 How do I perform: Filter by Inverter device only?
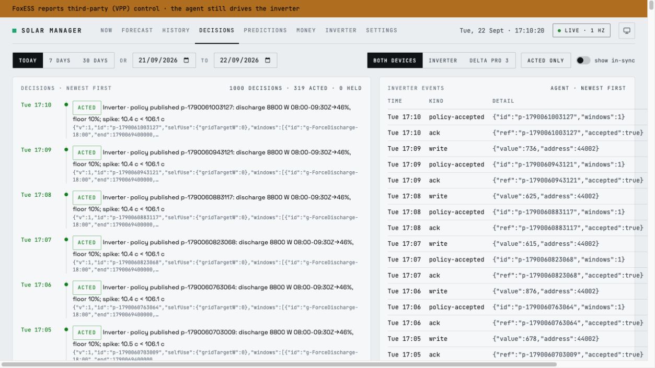tap(443, 61)
